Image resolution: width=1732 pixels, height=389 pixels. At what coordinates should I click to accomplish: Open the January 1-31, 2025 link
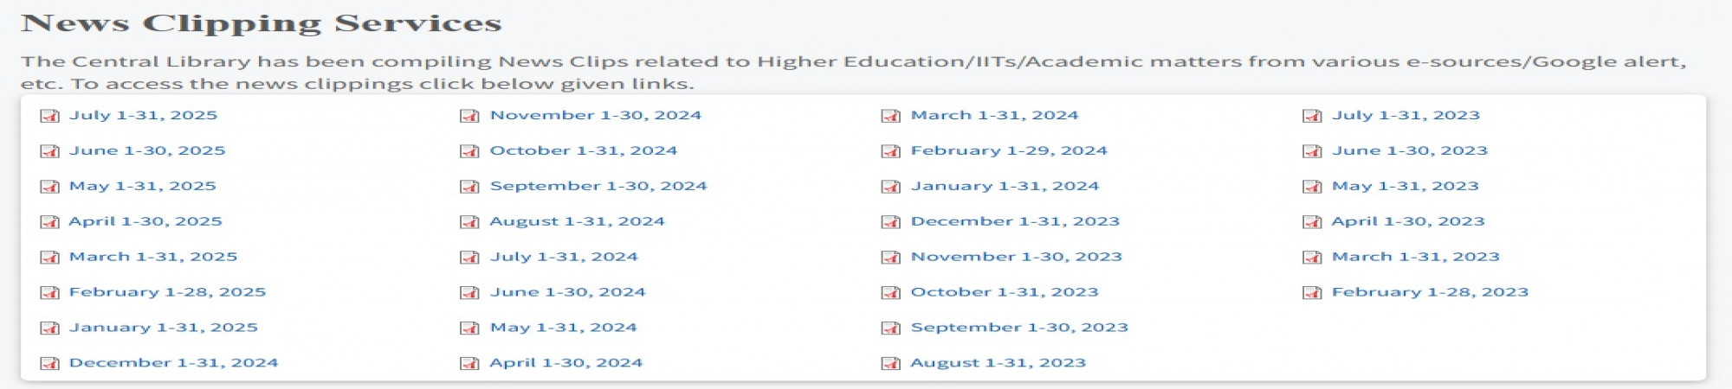point(164,328)
